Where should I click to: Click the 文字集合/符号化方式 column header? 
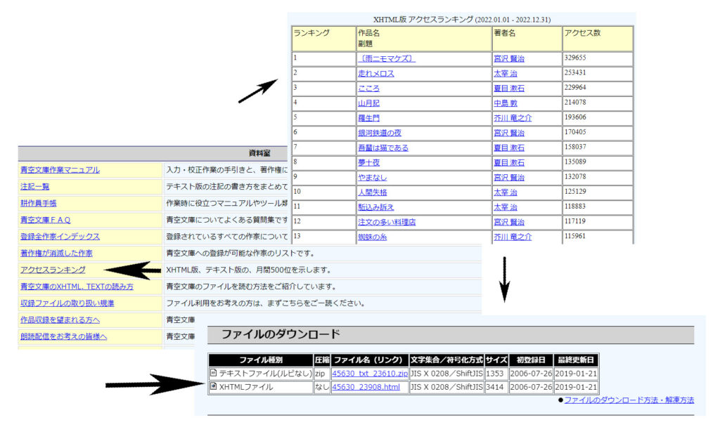446,360
